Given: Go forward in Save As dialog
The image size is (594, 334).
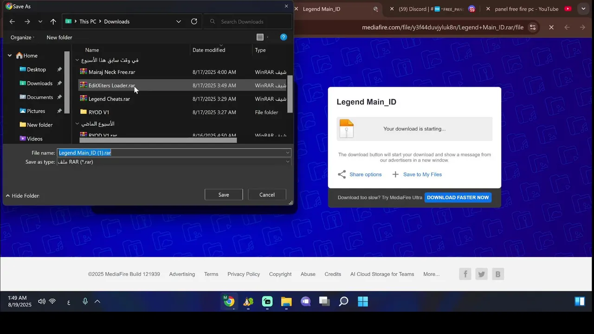Looking at the screenshot, I should tap(27, 21).
